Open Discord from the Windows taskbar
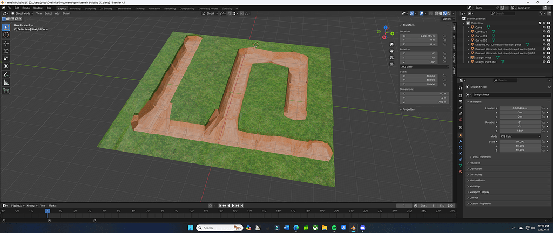 362,228
